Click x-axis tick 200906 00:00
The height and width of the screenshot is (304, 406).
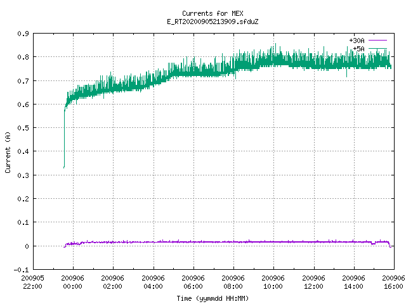pyautogui.click(x=73, y=282)
